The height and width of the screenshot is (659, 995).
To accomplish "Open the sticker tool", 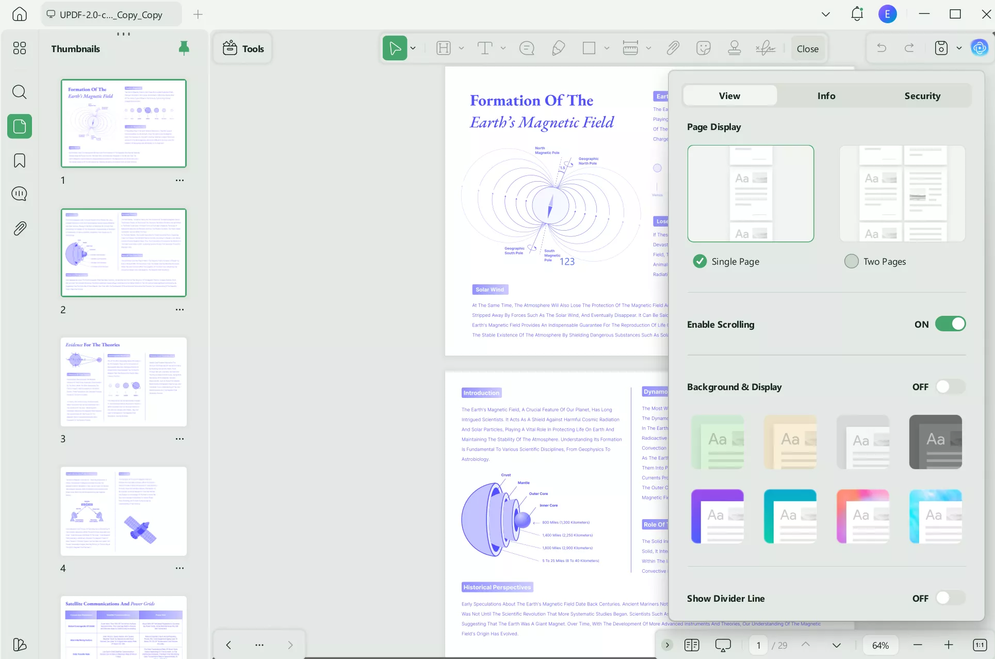I will [x=703, y=48].
